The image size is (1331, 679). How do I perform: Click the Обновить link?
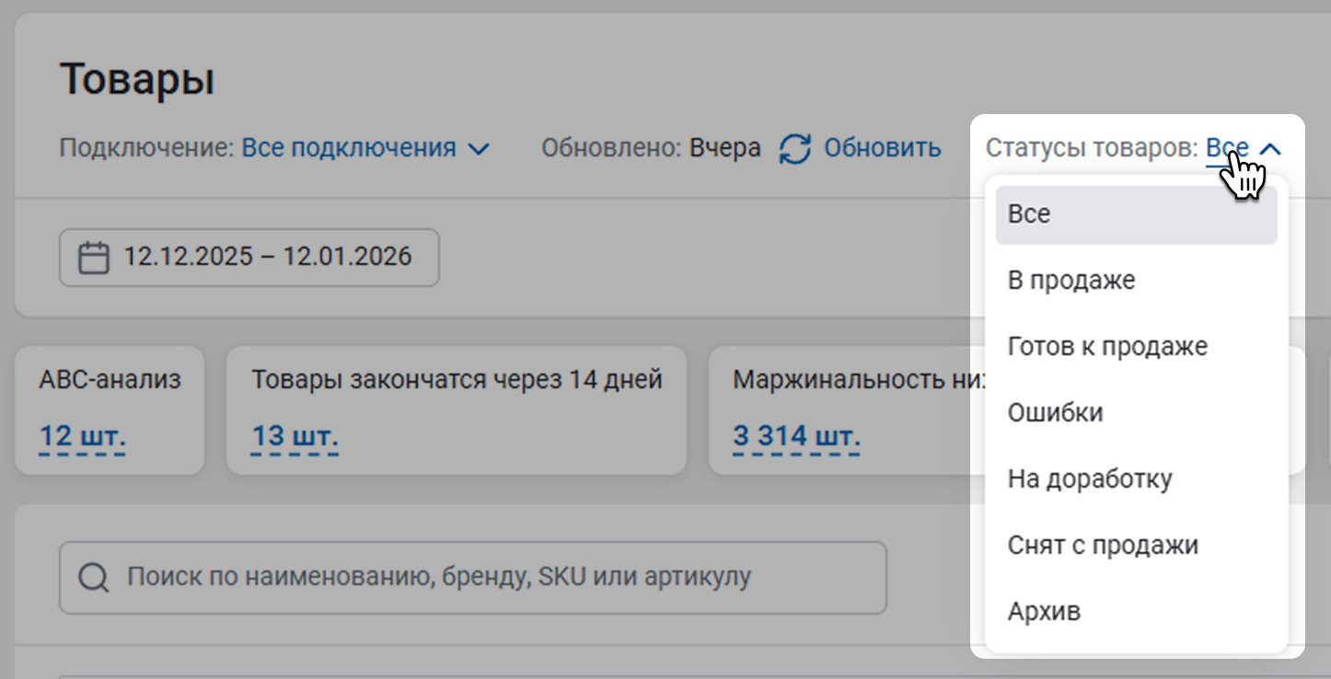[882, 148]
